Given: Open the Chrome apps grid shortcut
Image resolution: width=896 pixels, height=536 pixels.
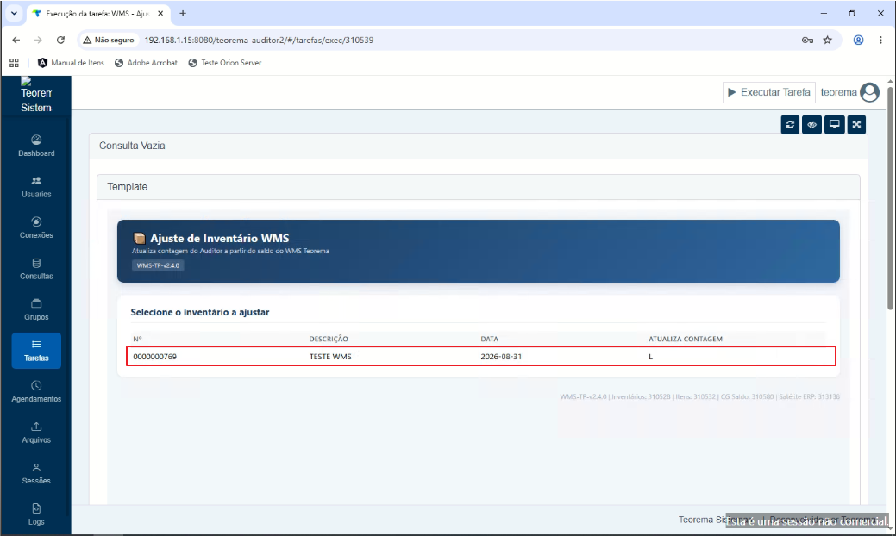Looking at the screenshot, I should [x=15, y=63].
